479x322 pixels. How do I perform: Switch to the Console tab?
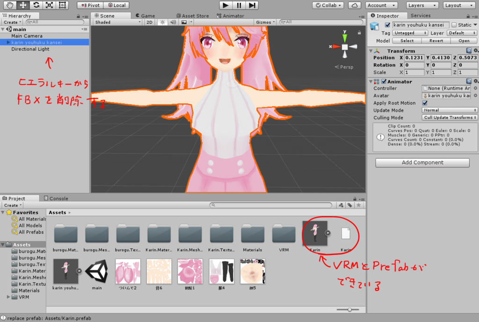point(56,199)
